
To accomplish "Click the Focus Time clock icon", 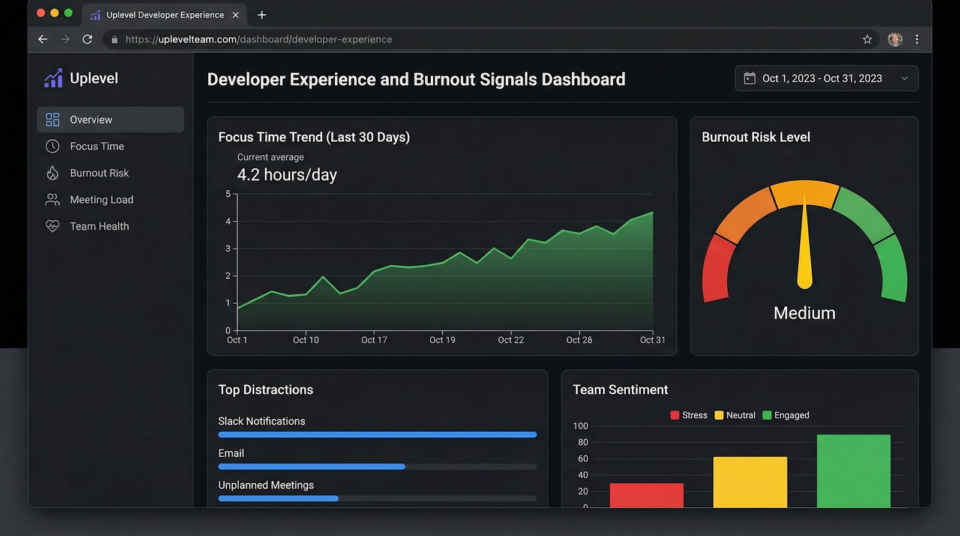I will click(53, 146).
